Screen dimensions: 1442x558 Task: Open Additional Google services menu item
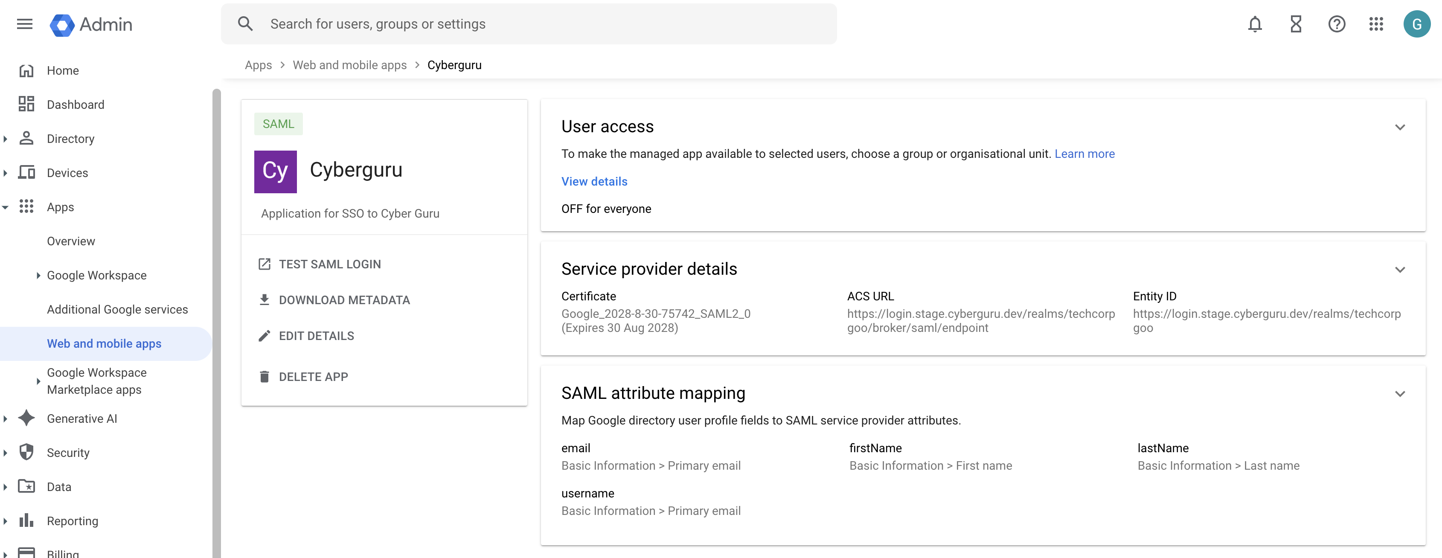[x=117, y=310]
